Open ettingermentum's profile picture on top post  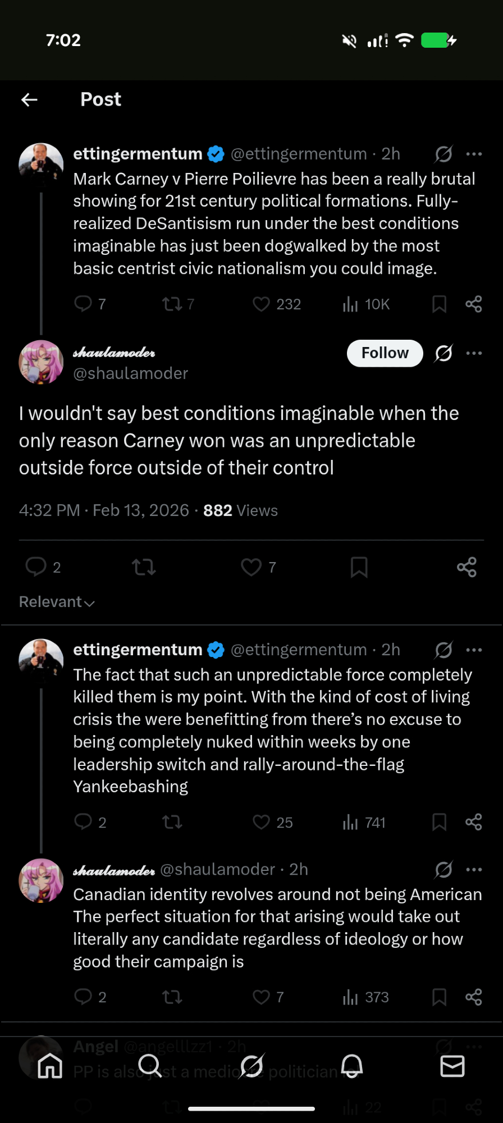pyautogui.click(x=41, y=165)
